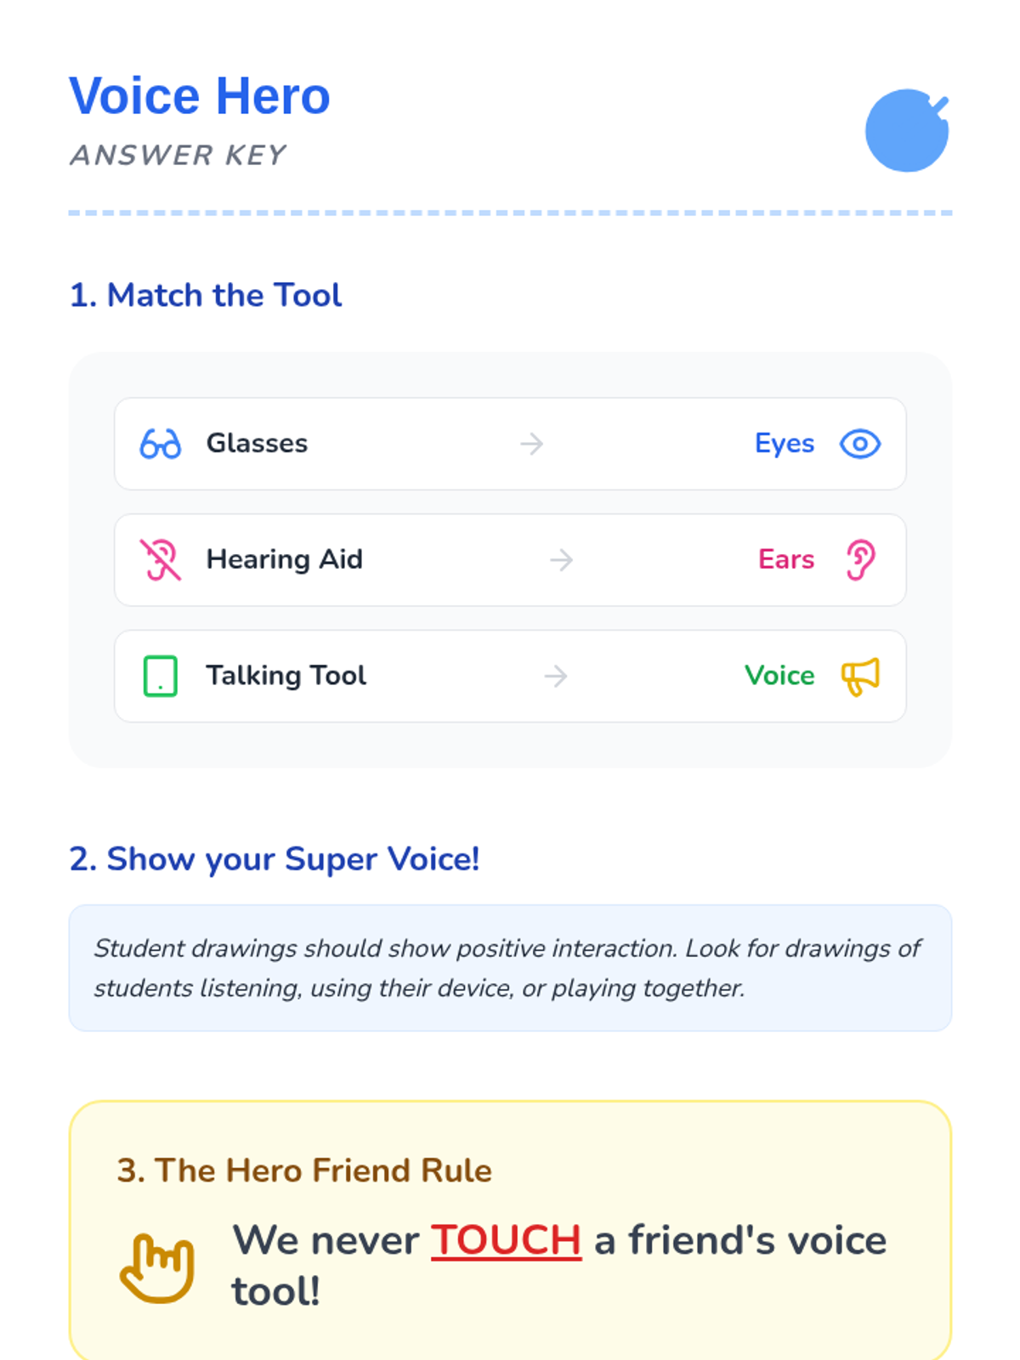Select the Ears answer label
The width and height of the screenshot is (1020, 1360).
pyautogui.click(x=785, y=560)
